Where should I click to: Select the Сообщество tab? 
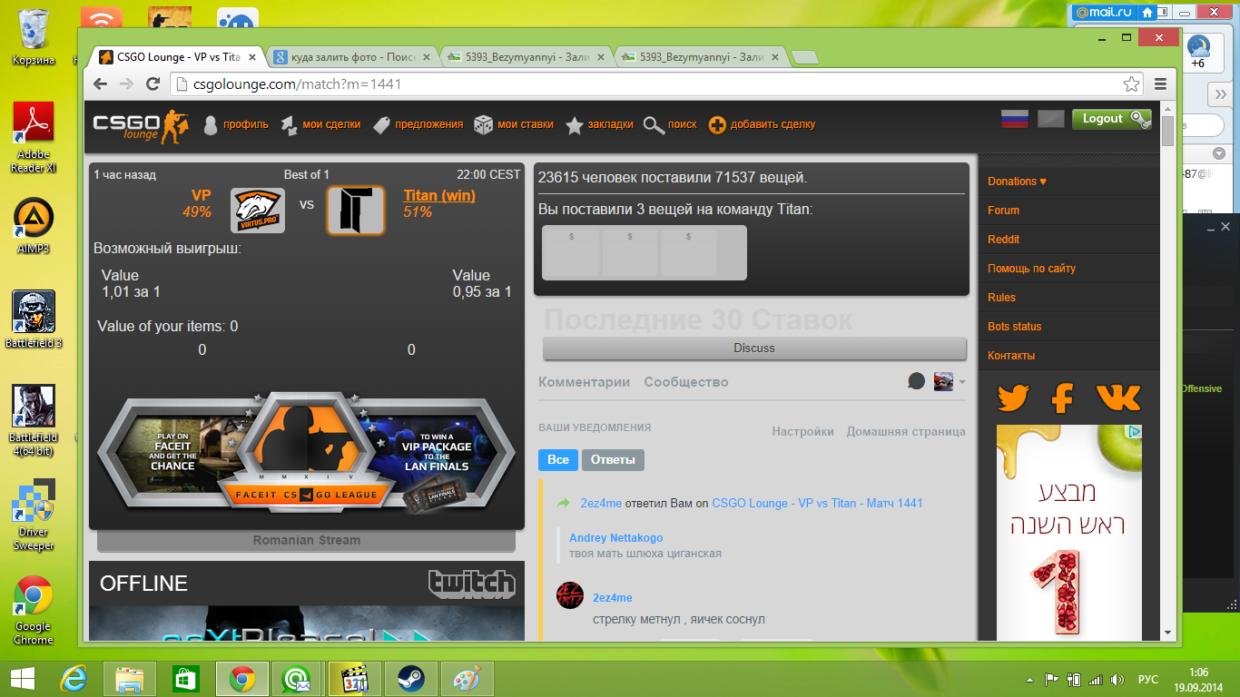pyautogui.click(x=686, y=382)
